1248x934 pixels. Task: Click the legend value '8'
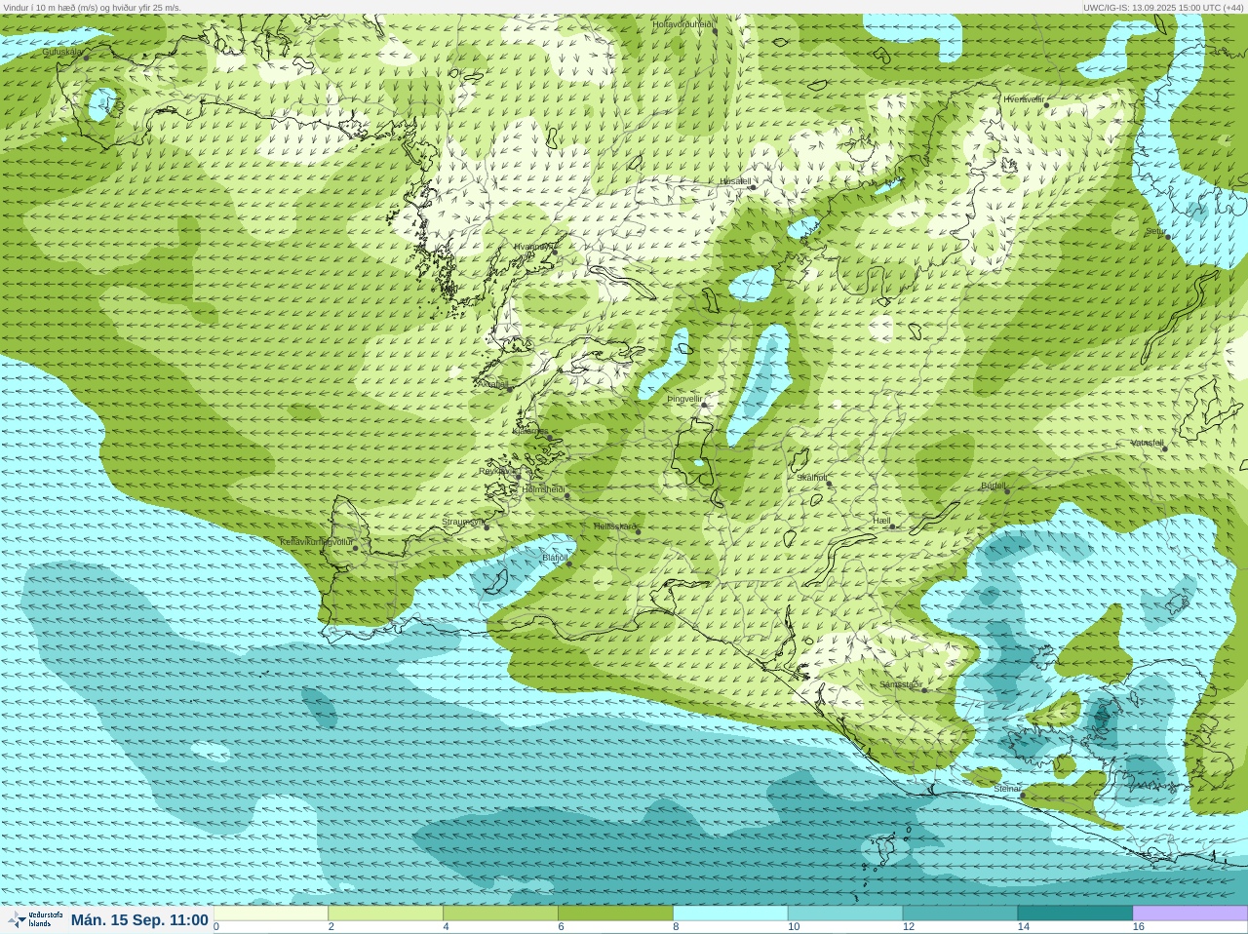coord(676,927)
